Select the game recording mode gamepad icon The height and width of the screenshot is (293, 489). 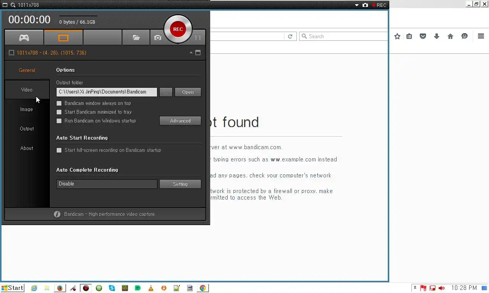click(24, 37)
